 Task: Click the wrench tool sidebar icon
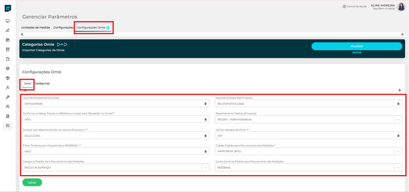8,97
